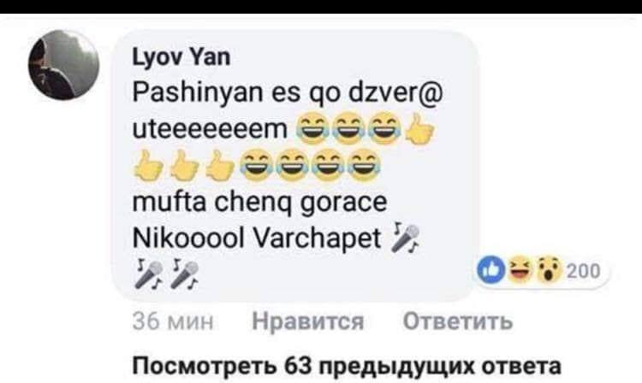Click the first microphone emoji on the final line
This screenshot has height=383, width=642.
(x=148, y=273)
